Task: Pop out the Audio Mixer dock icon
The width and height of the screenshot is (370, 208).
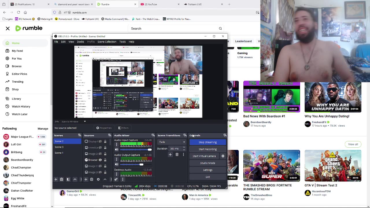Action: click(x=153, y=135)
